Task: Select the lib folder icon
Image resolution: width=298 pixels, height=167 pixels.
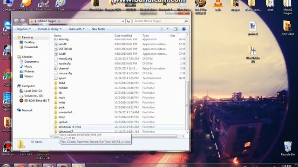Action: [x=56, y=93]
